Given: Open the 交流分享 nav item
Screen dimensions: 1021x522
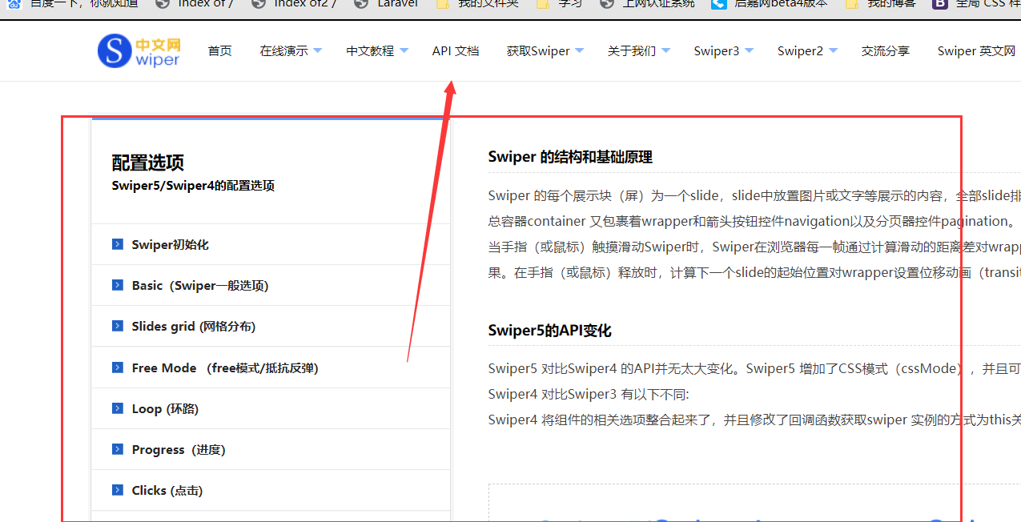Looking at the screenshot, I should coord(885,50).
